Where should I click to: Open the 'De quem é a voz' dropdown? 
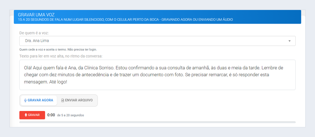coord(157,41)
